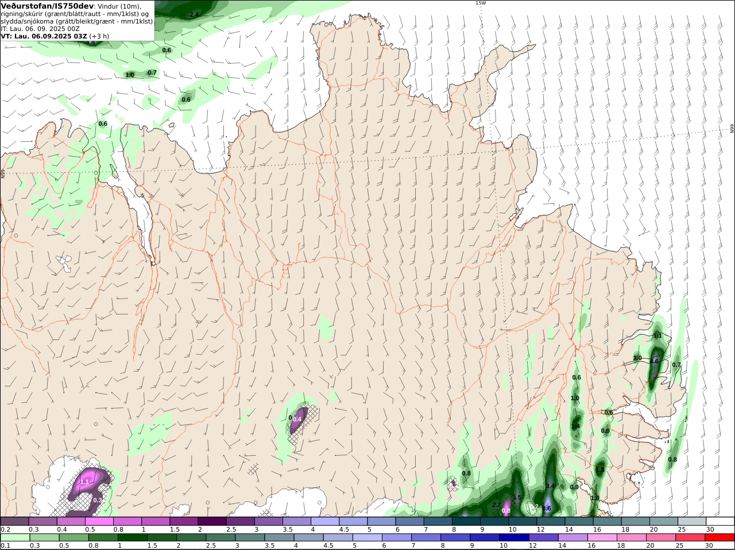The image size is (735, 550).
Task: Click the pale green 0.1–0.3 rain legend swatch
Action: click(15, 537)
